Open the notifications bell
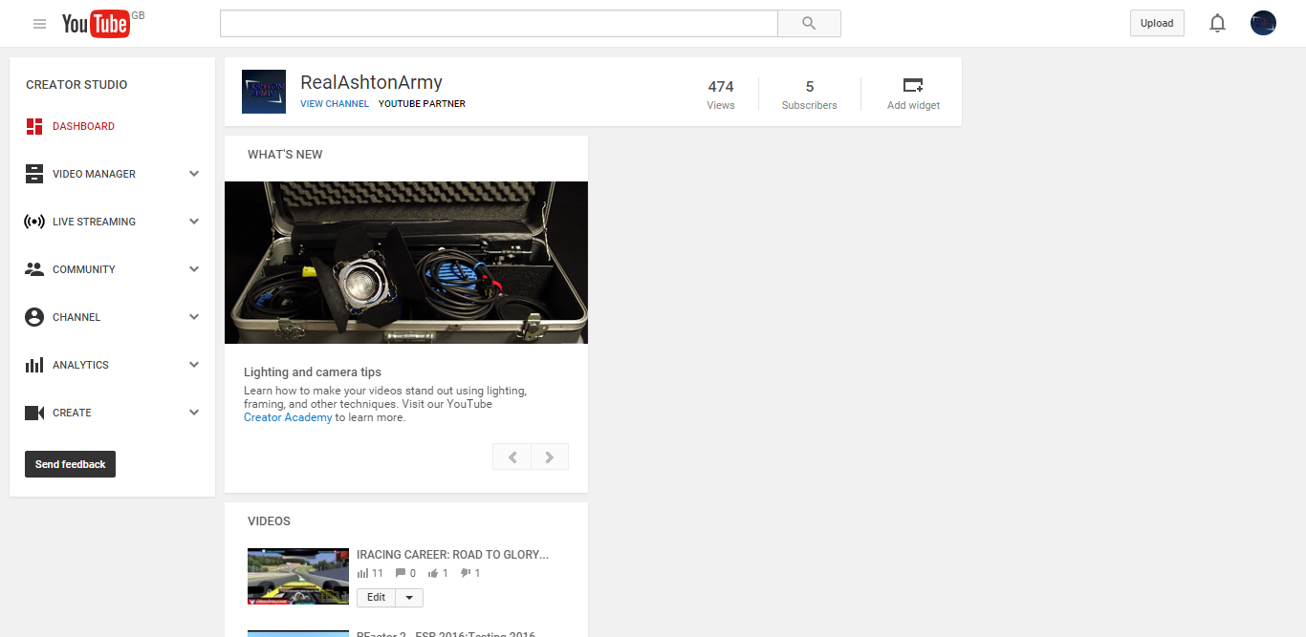This screenshot has height=637, width=1306. tap(1217, 24)
